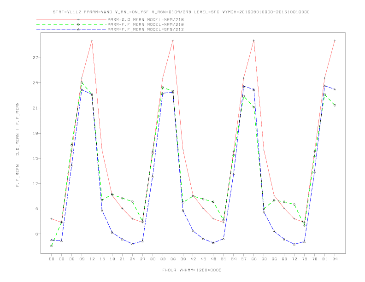Viewport: 365px width, 282px height.
Task: Click blue triangle data point at hour 72
Action: pos(294,244)
